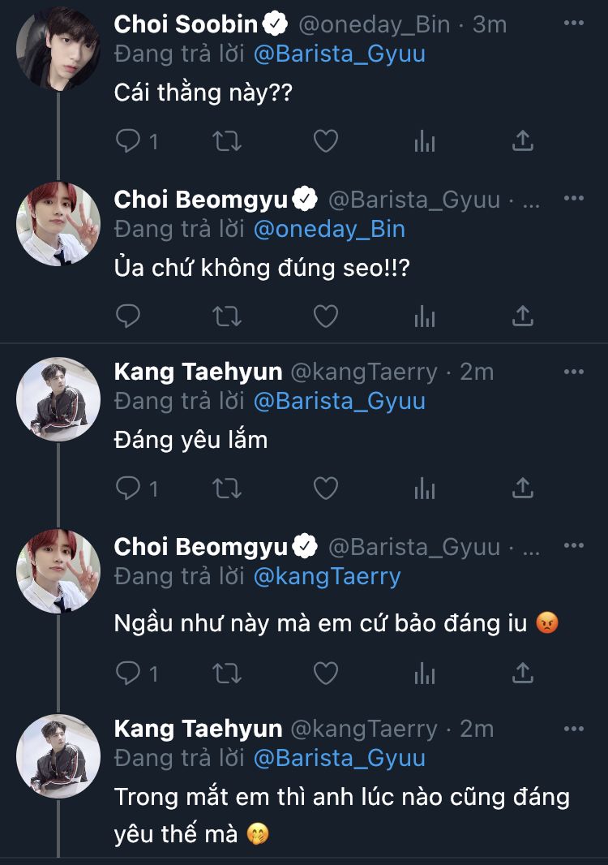Image resolution: width=608 pixels, height=865 pixels.
Task: Reply to the "Đáng yêu lắm" tweet
Action: click(129, 488)
